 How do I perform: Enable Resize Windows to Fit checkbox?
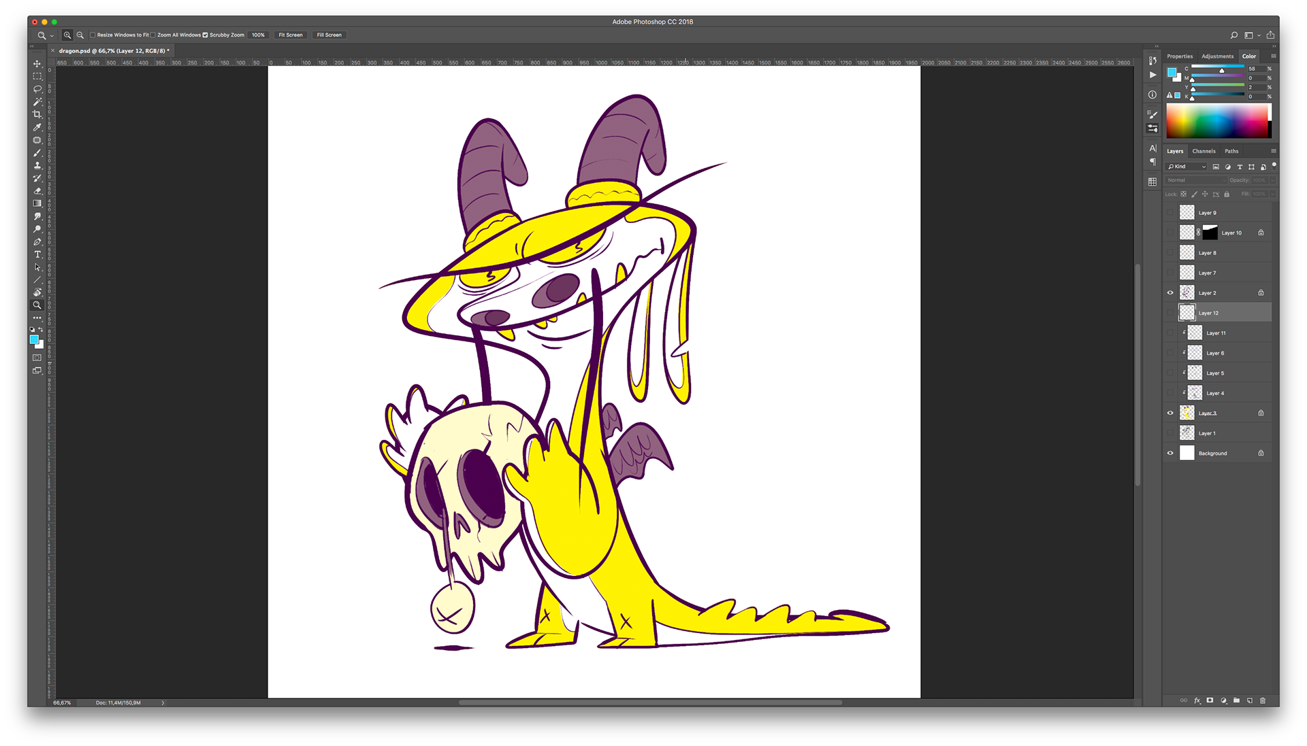[93, 35]
